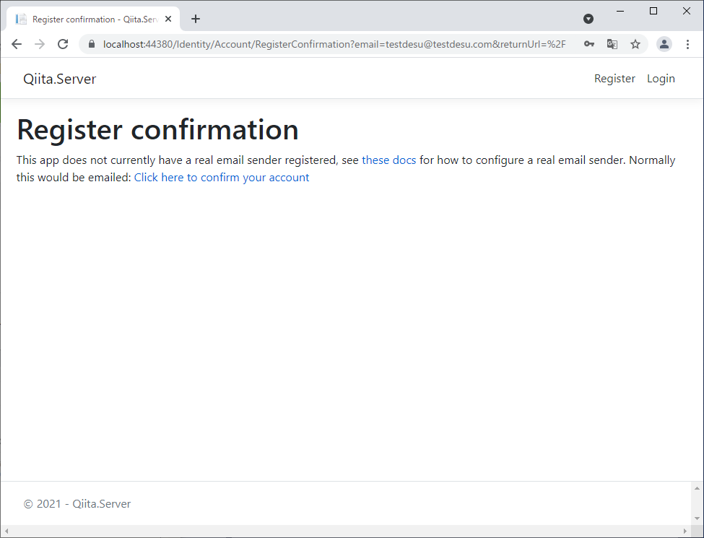Maximize the Chrome window
The height and width of the screenshot is (538, 704).
pyautogui.click(x=653, y=11)
